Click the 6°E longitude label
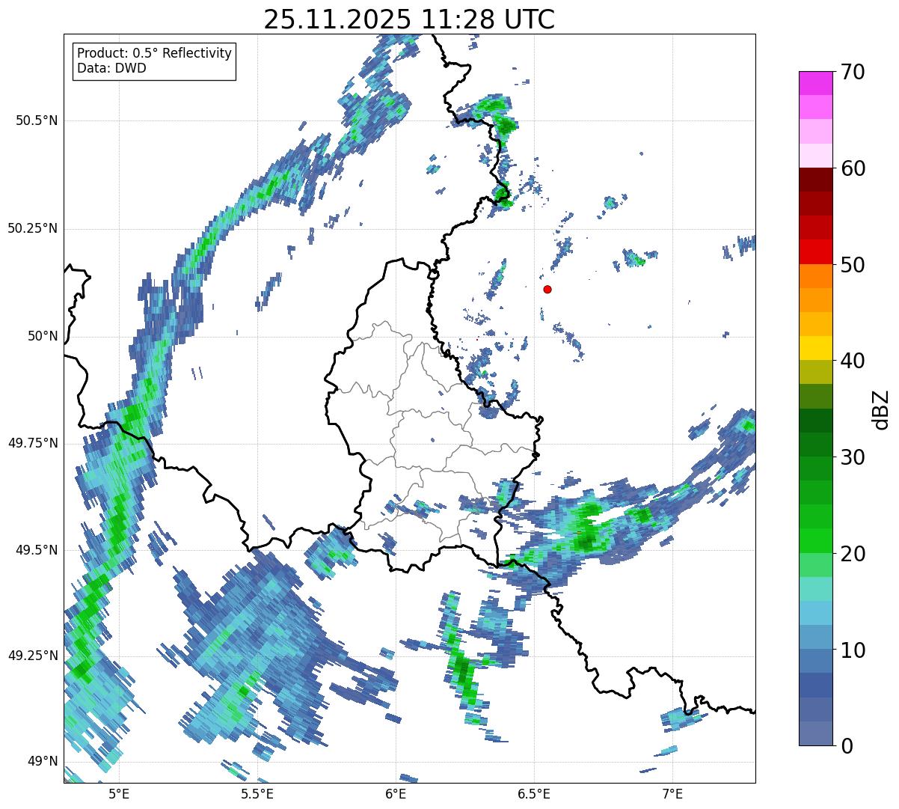 [x=396, y=794]
